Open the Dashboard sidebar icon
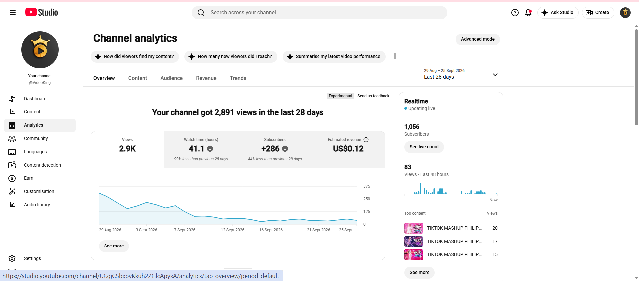Viewport: 639px width, 281px height. pos(12,99)
